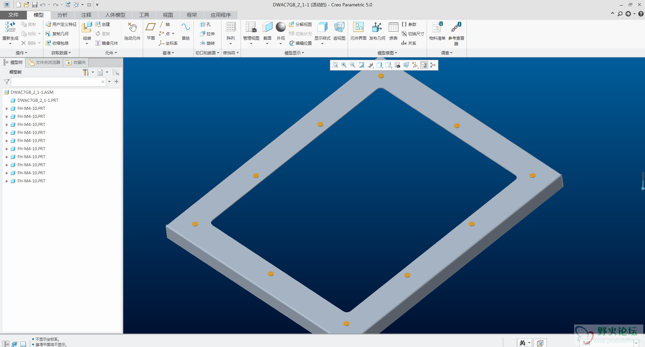Click 复制几何 button
The width and height of the screenshot is (645, 347).
click(57, 34)
